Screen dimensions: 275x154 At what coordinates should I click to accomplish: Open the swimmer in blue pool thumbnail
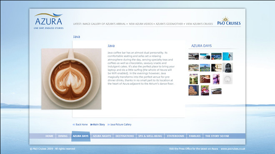pyautogui.click(x=227, y=56)
